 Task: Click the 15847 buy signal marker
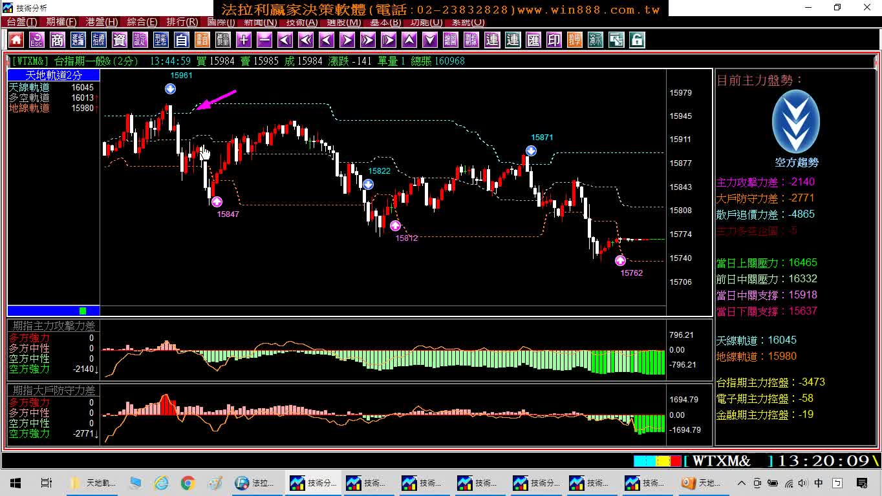(x=217, y=201)
